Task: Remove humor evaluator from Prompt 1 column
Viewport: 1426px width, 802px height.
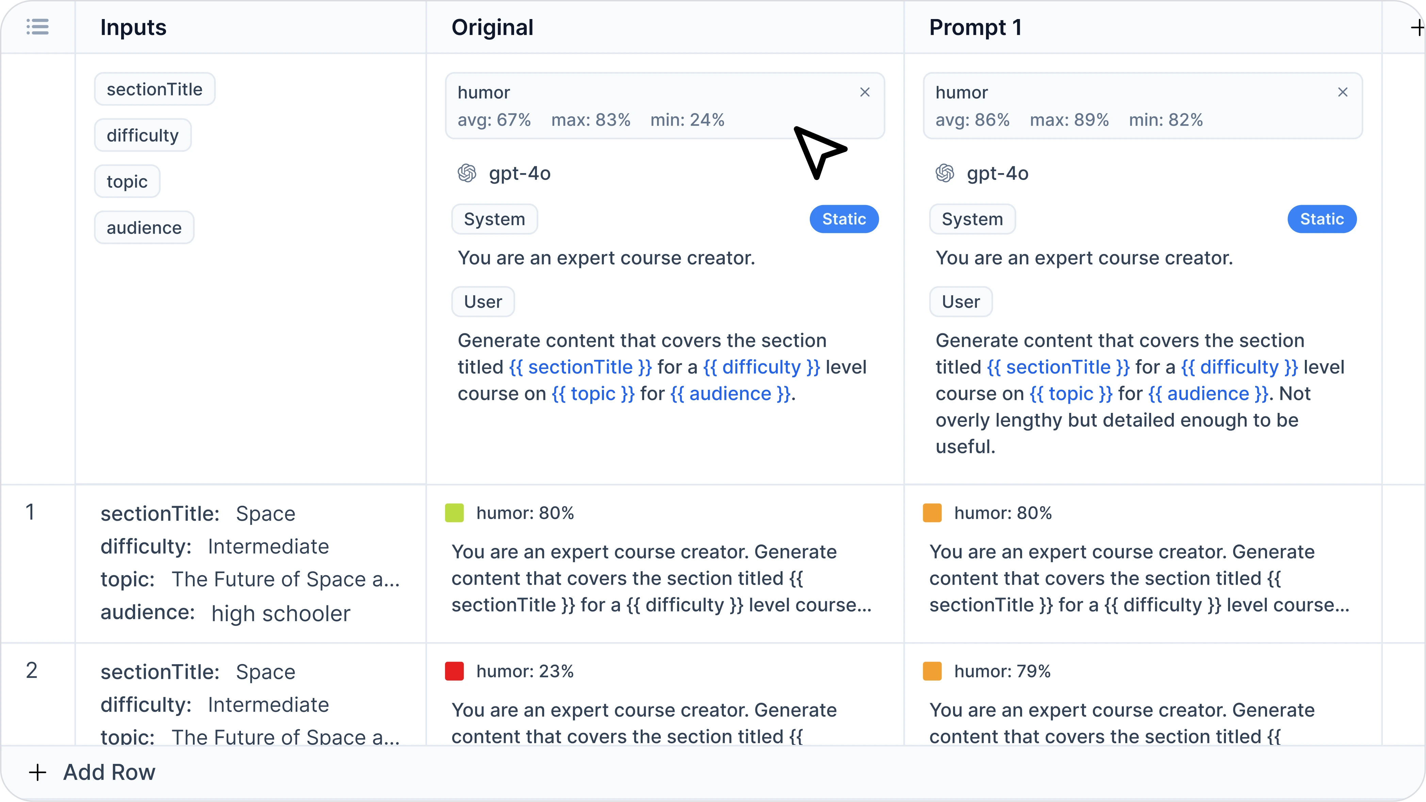Action: coord(1342,93)
